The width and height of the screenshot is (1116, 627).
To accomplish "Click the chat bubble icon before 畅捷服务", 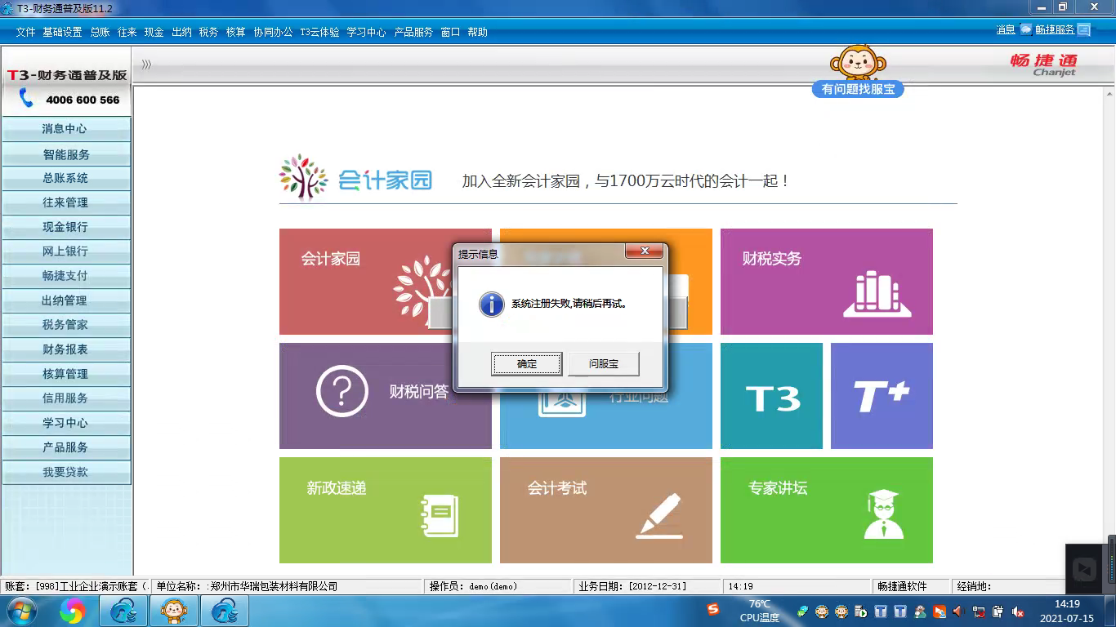I will point(1026,29).
